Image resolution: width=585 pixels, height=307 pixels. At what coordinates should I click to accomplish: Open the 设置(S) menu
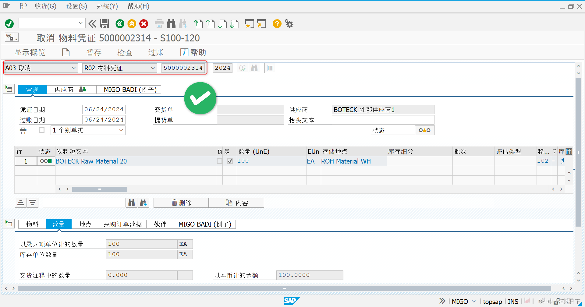(77, 6)
